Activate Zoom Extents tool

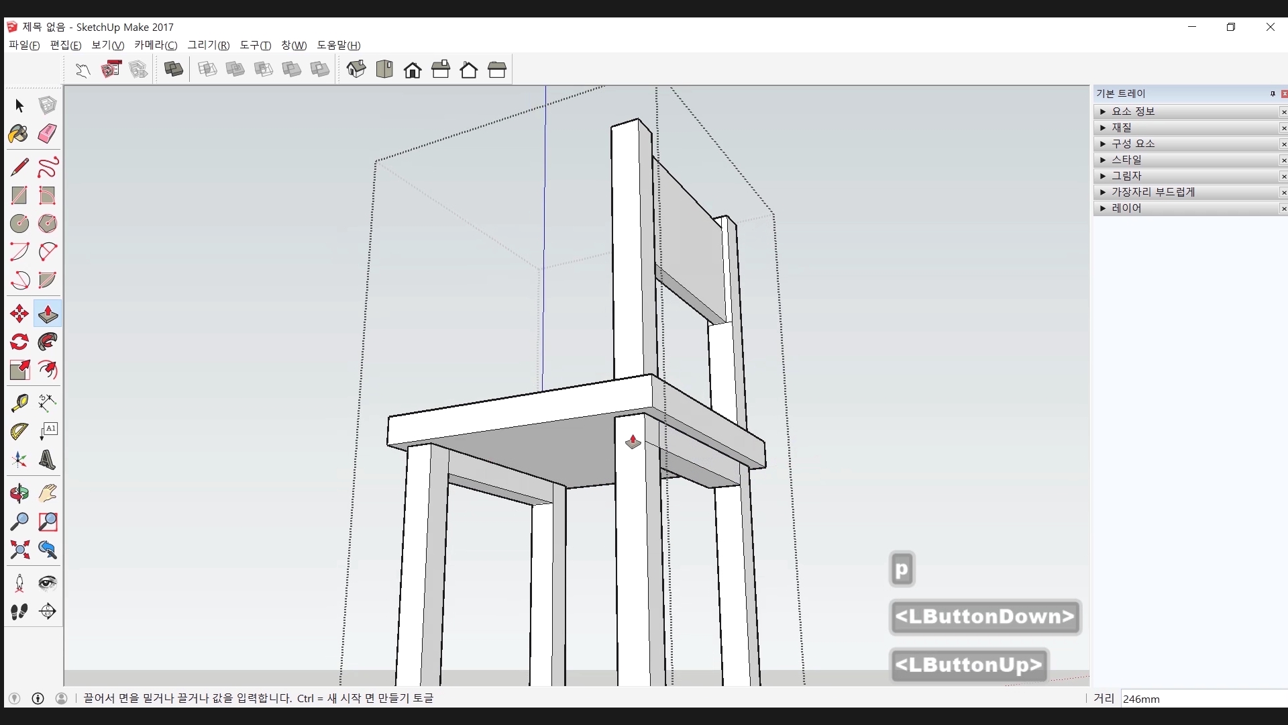coord(19,550)
